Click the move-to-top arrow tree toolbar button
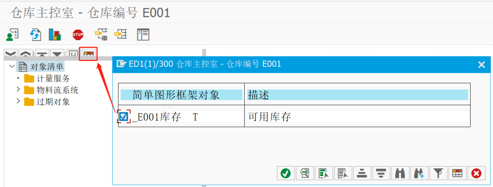 coord(42,54)
